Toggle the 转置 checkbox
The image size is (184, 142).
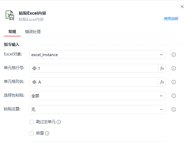coord(32,133)
